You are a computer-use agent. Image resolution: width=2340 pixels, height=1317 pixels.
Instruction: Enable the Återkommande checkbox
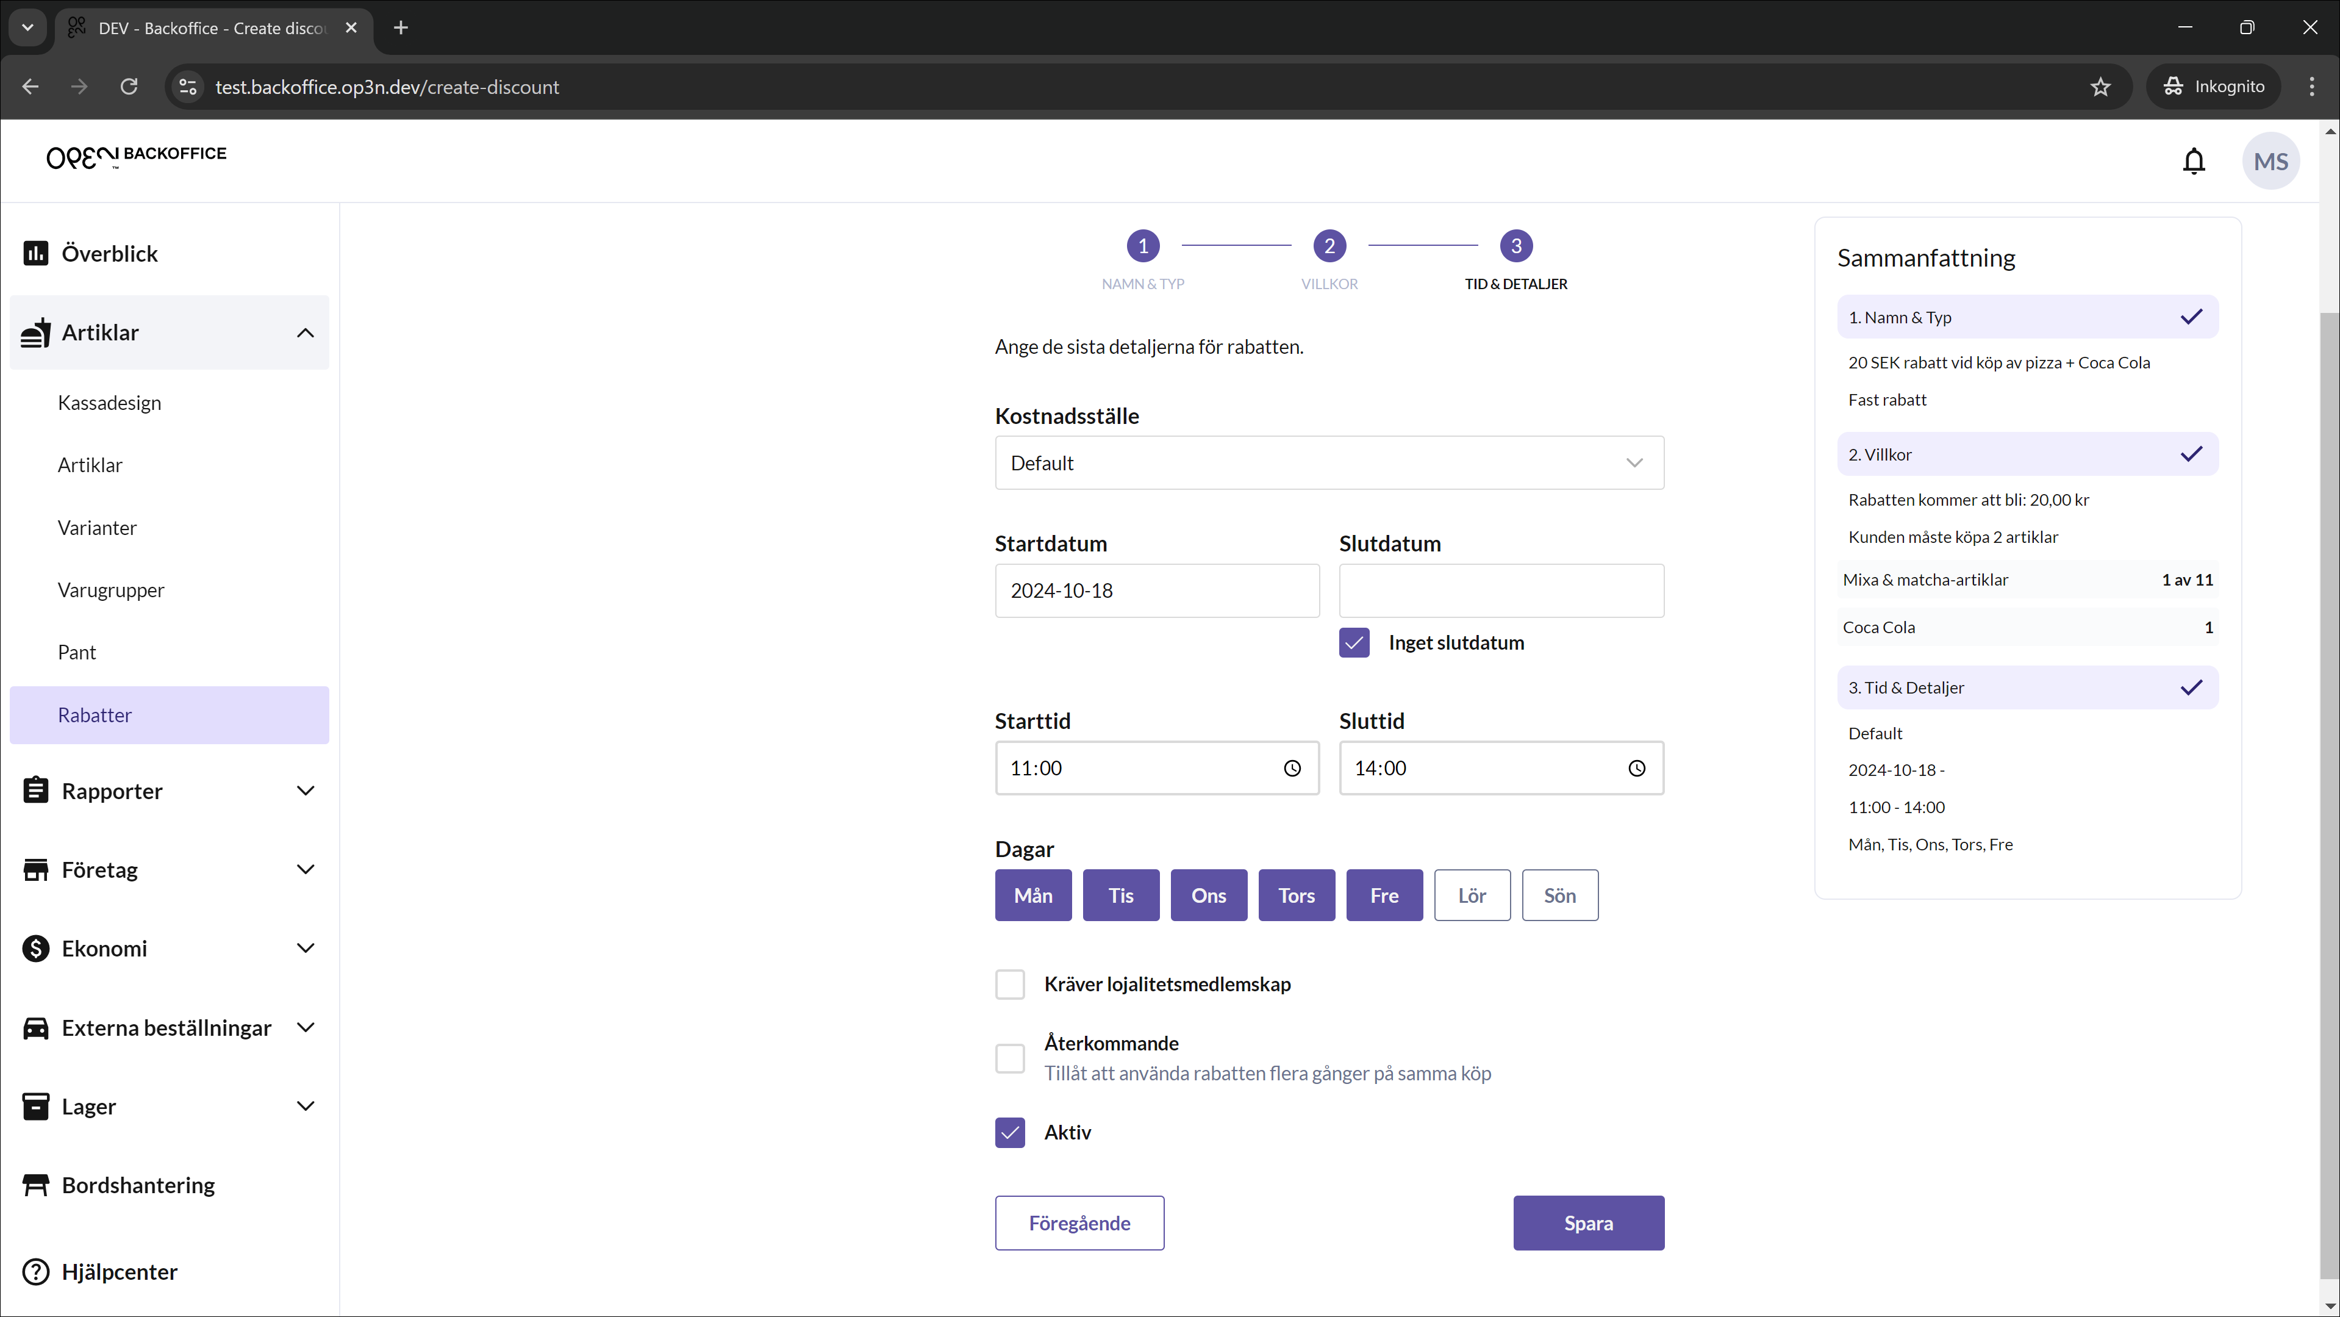(1009, 1058)
